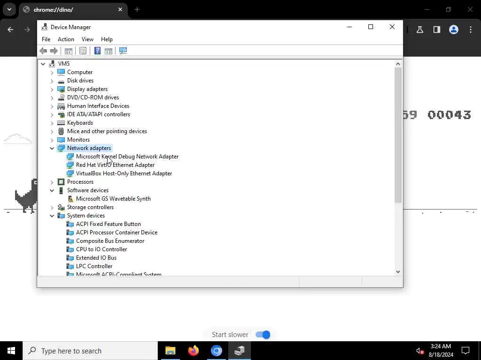Viewport: 481px width, 360px height.
Task: Click the Storage controllers icon
Action: (x=61, y=207)
